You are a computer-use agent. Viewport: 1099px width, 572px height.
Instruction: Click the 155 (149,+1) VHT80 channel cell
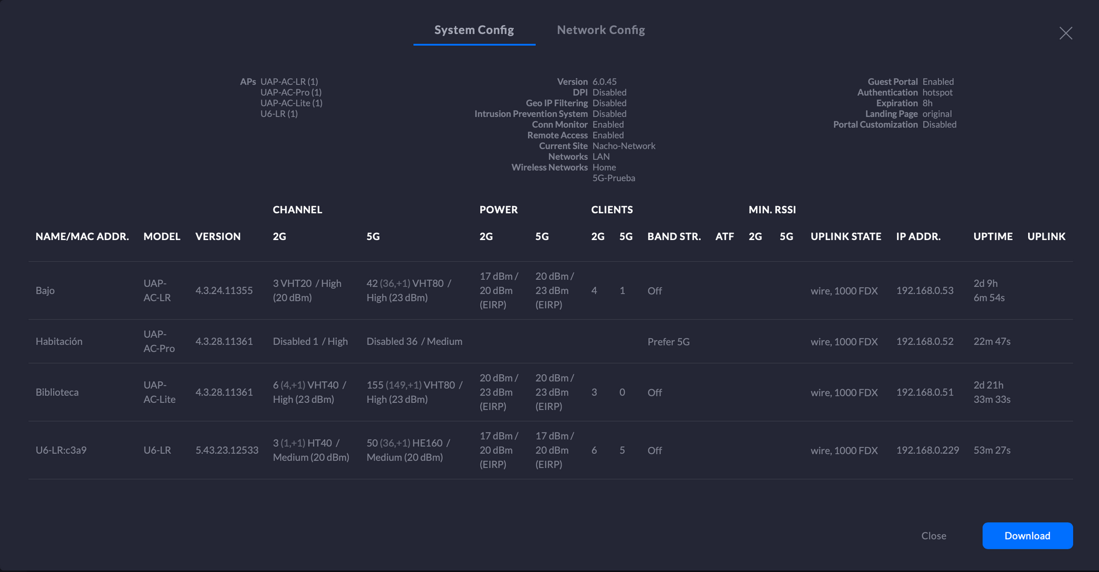(x=414, y=392)
